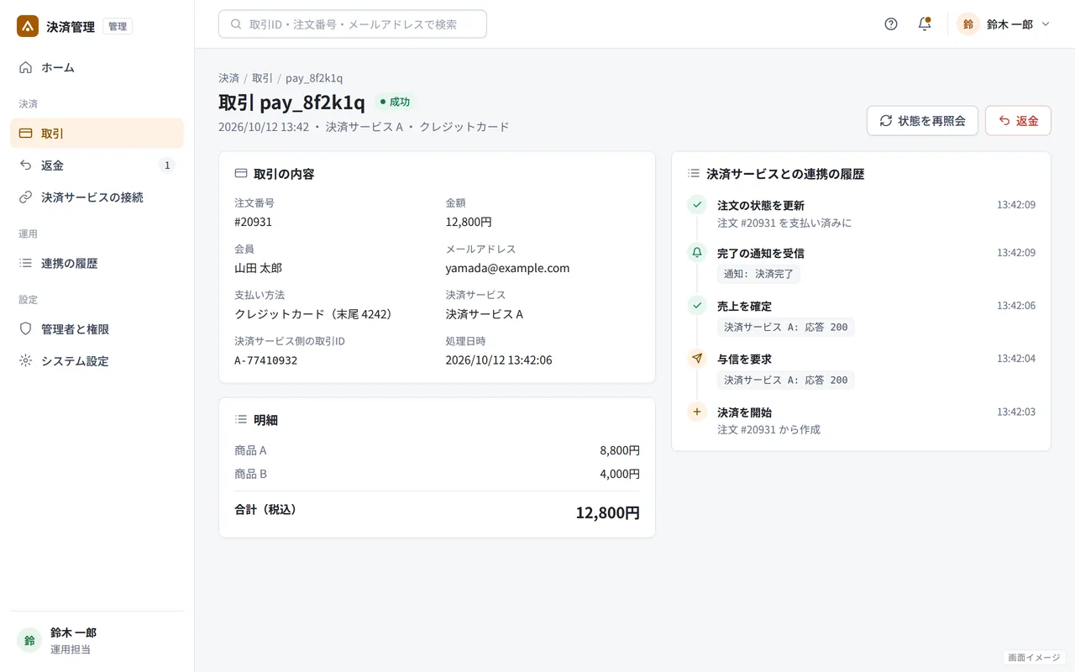
Task: Click transaction ID A-77410932
Action: [x=266, y=360]
